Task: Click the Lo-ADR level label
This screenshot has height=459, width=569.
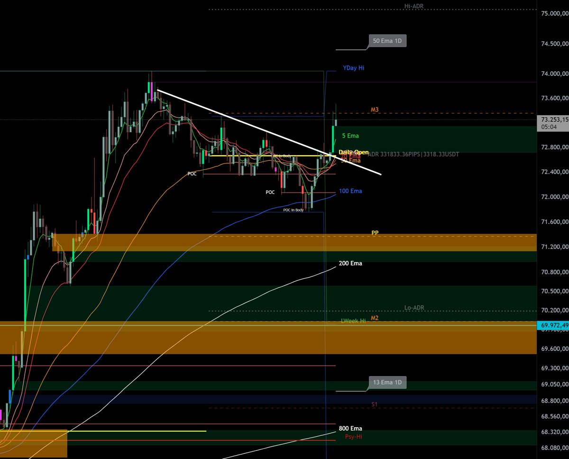Action: point(414,308)
